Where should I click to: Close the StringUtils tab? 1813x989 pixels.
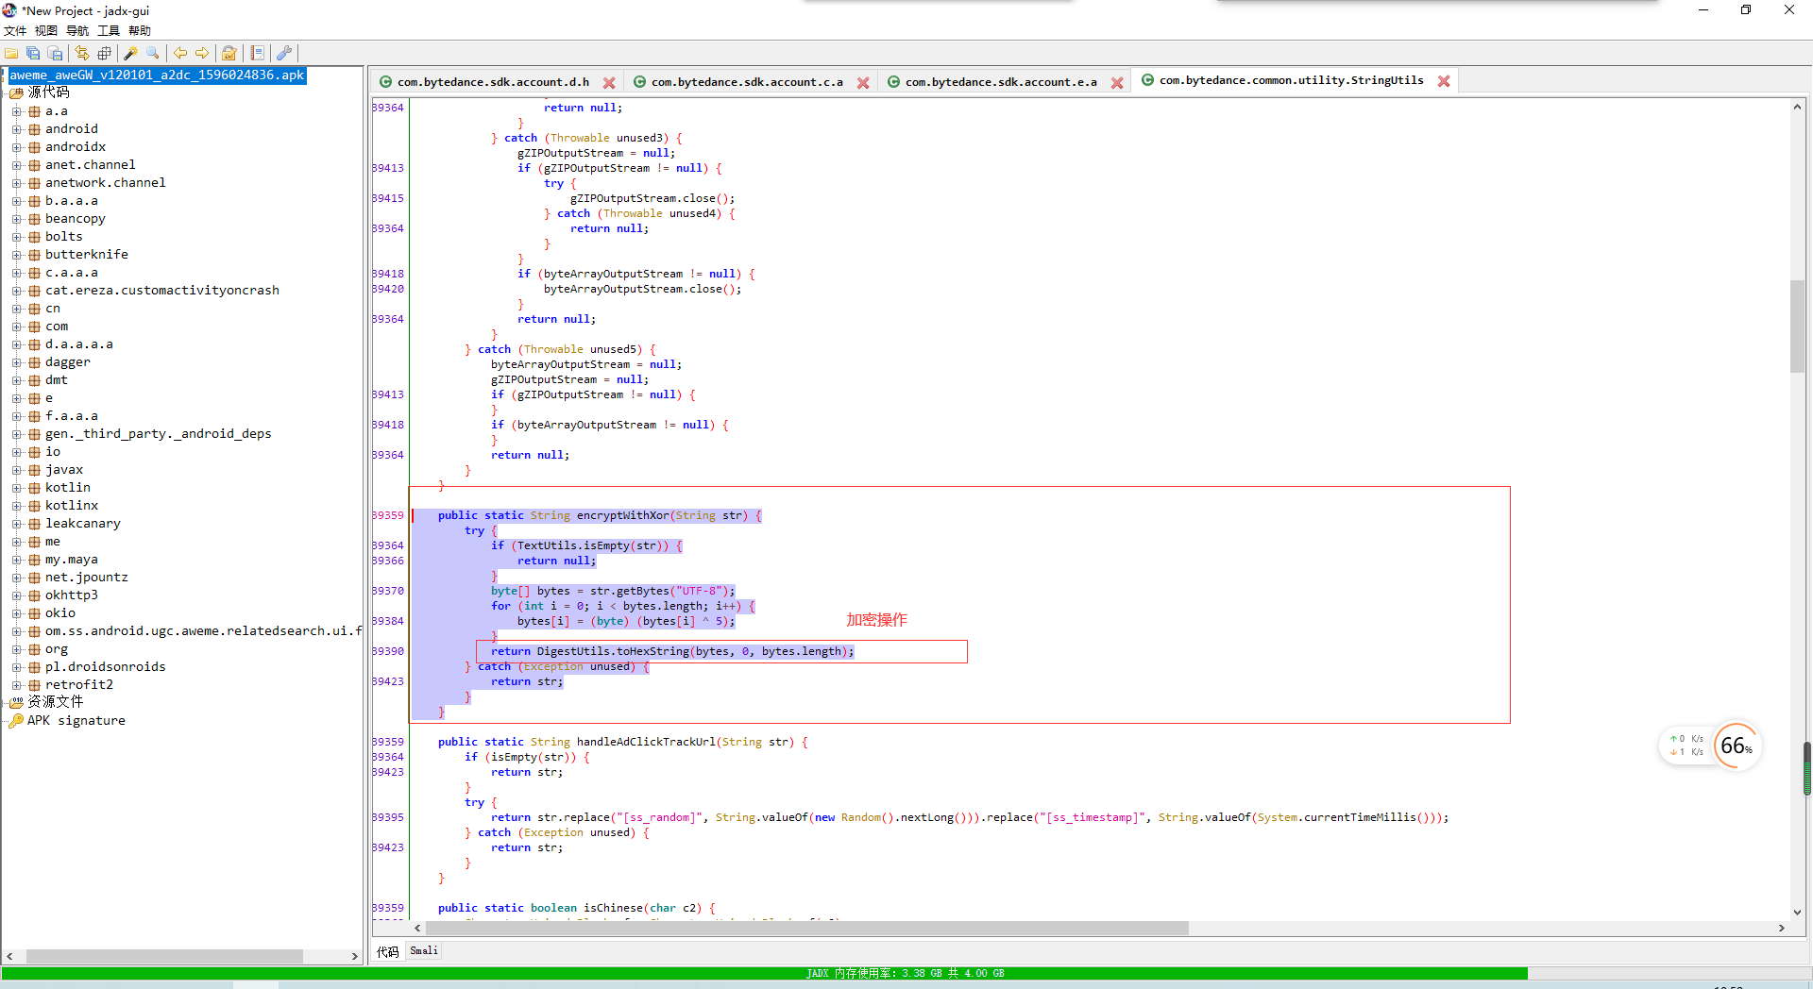coord(1444,81)
